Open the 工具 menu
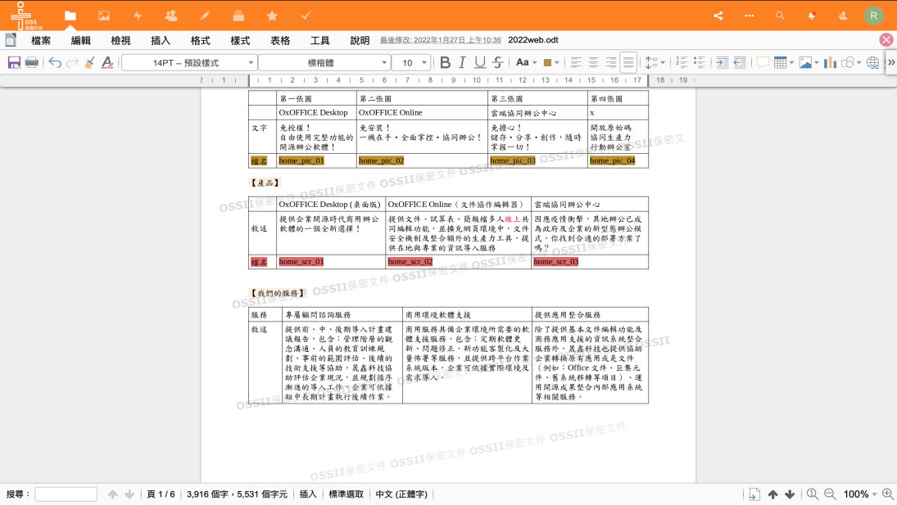The height and width of the screenshot is (505, 897). (x=319, y=40)
